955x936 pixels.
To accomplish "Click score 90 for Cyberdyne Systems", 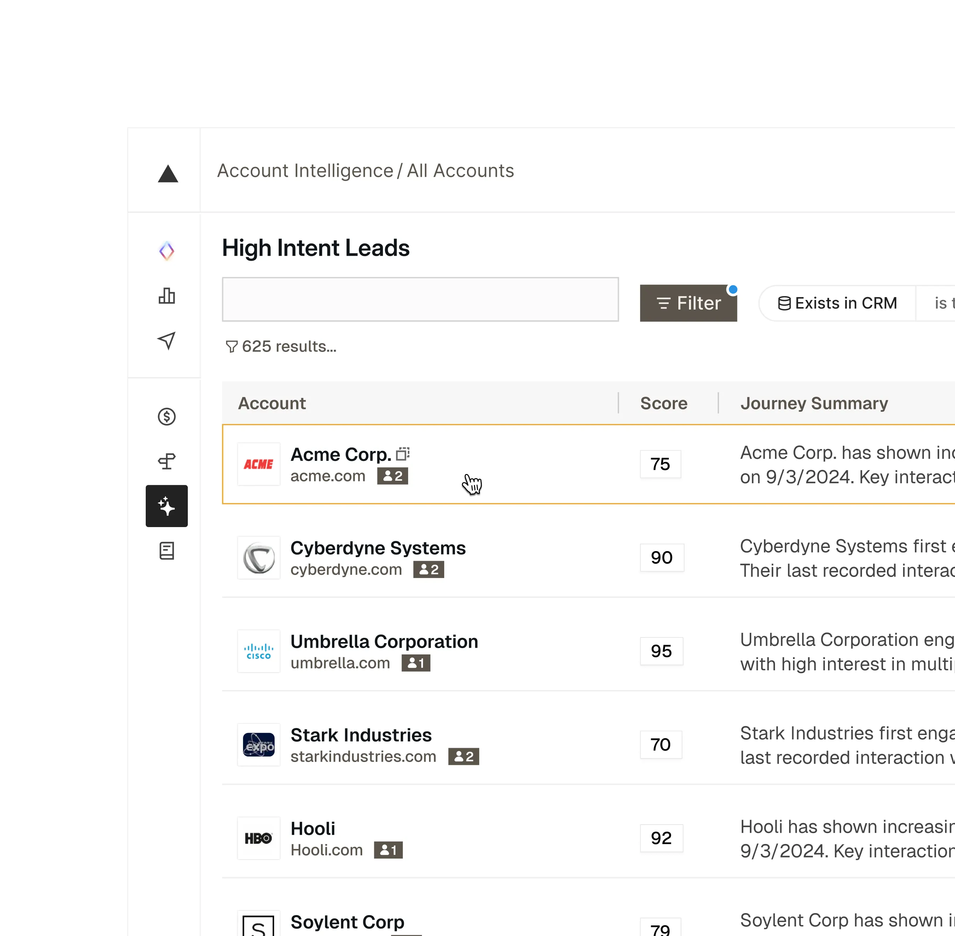I will click(x=661, y=557).
